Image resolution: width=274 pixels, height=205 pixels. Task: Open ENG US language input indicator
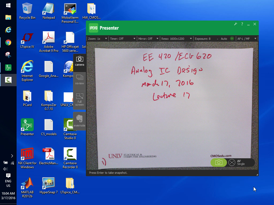click(x=8, y=183)
